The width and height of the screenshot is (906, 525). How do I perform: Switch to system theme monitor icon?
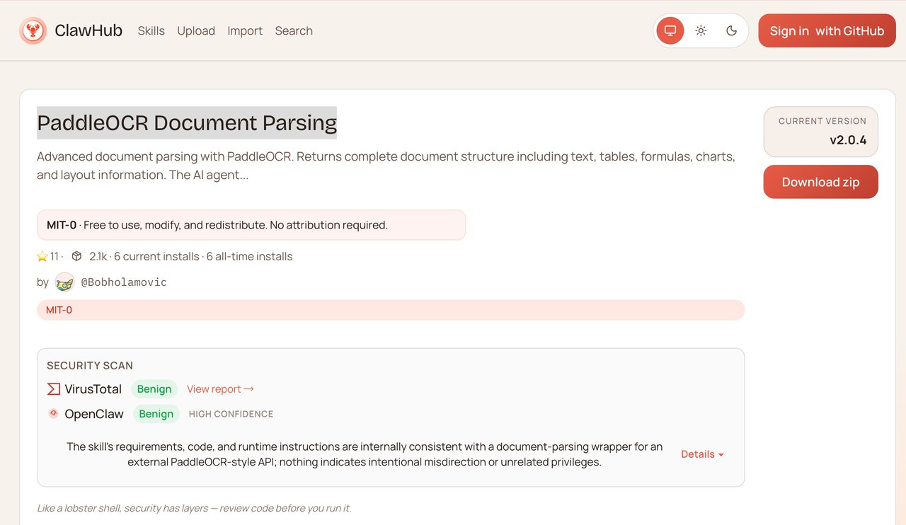coord(670,30)
